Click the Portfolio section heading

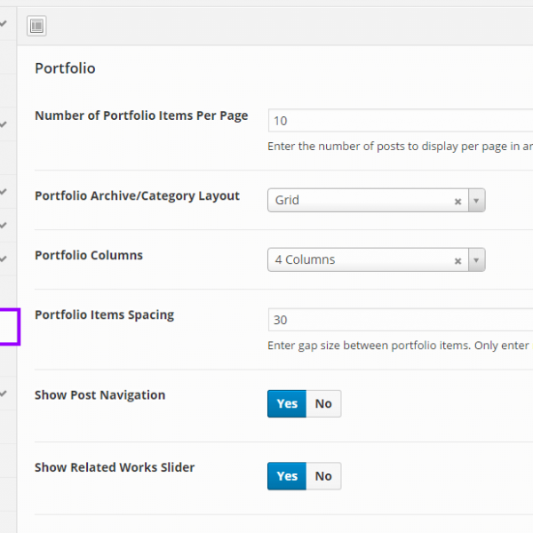[x=65, y=68]
